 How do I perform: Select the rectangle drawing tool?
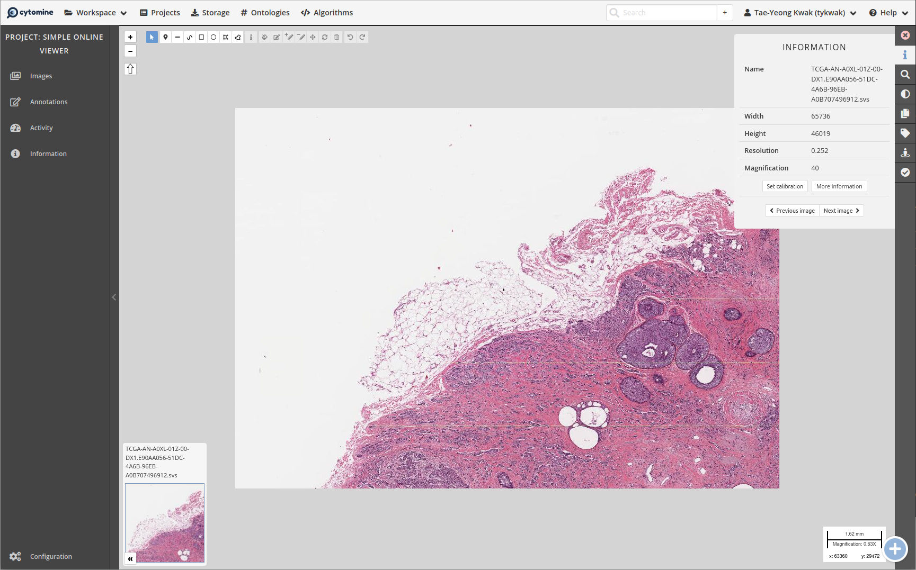point(201,37)
